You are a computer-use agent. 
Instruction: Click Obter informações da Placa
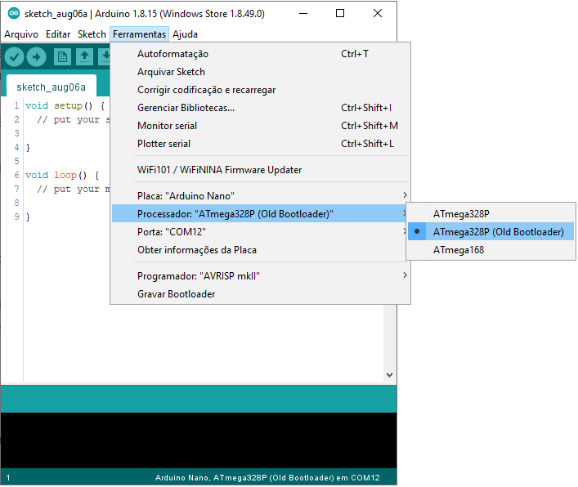coord(261,250)
